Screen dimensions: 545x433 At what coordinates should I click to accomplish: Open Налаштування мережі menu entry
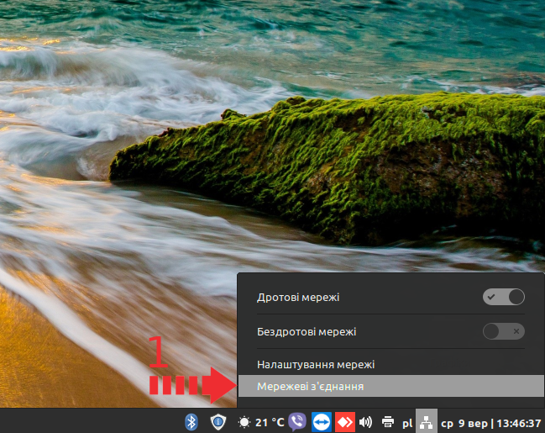(x=391, y=364)
